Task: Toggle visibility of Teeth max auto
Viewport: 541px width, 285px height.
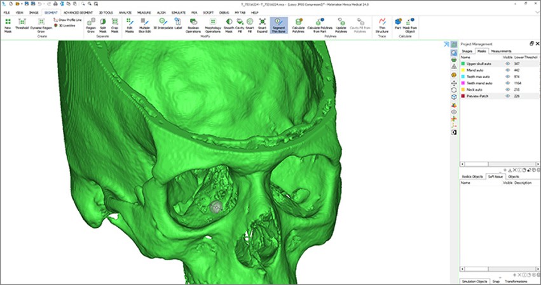Action: click(507, 77)
